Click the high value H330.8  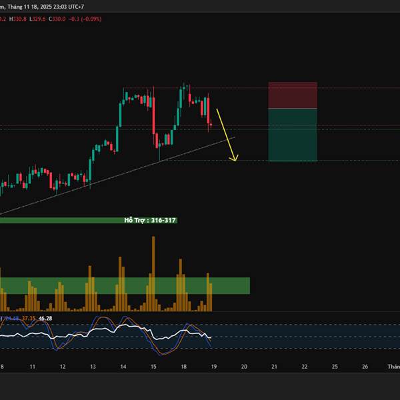click(17, 19)
